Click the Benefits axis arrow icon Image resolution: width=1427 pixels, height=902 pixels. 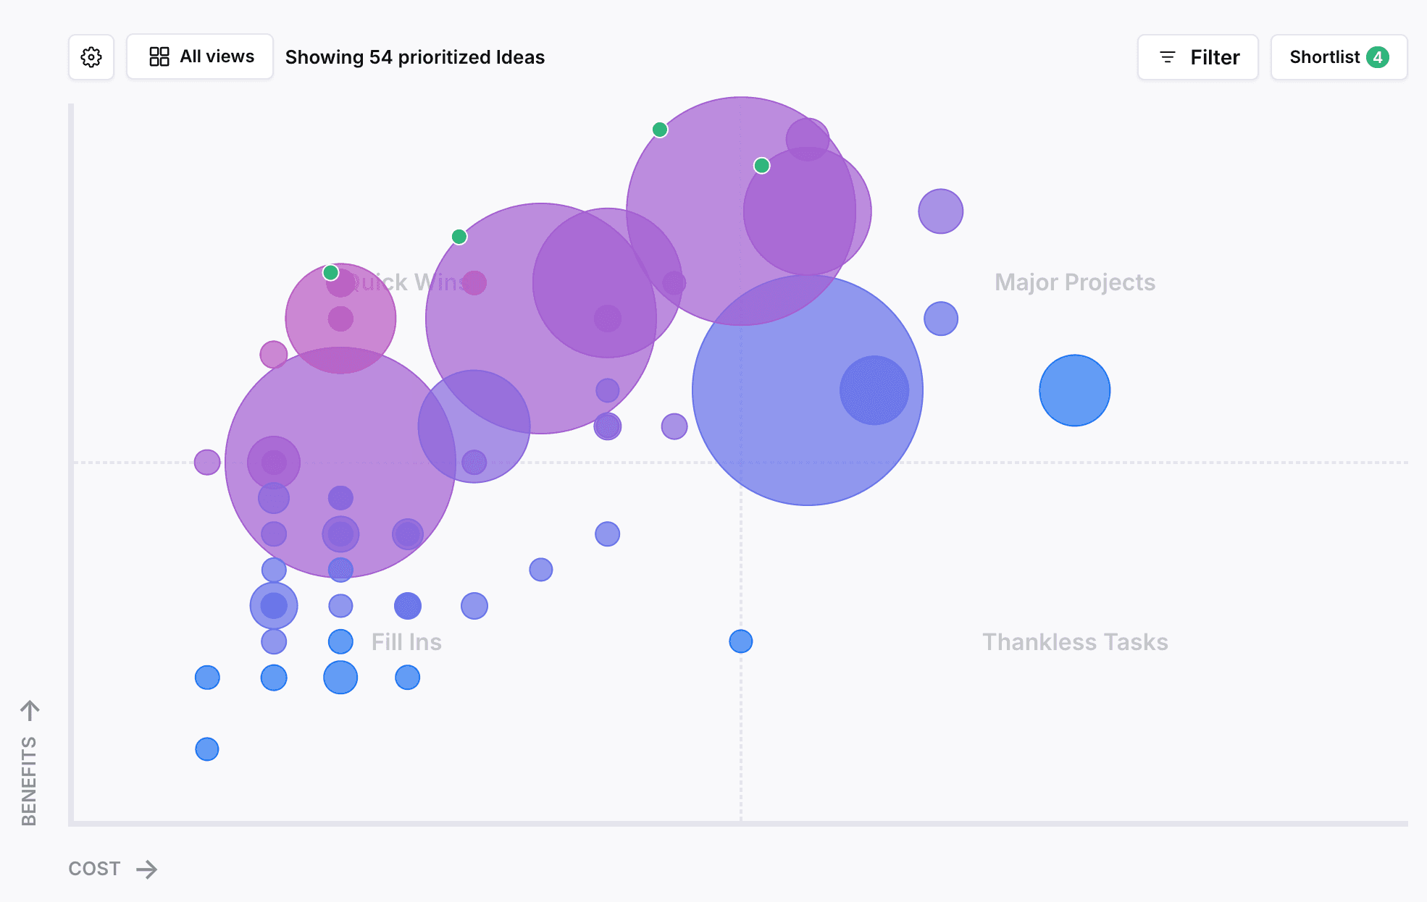30,711
